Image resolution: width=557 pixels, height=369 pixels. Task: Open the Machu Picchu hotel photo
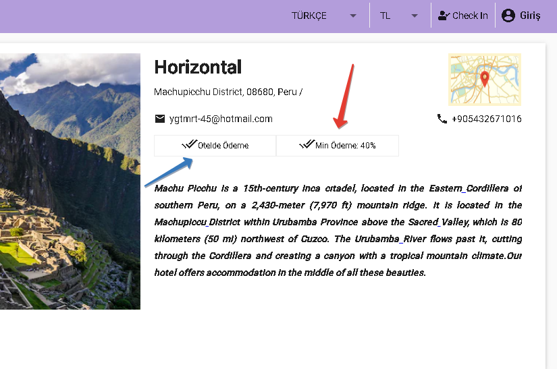pyautogui.click(x=70, y=181)
